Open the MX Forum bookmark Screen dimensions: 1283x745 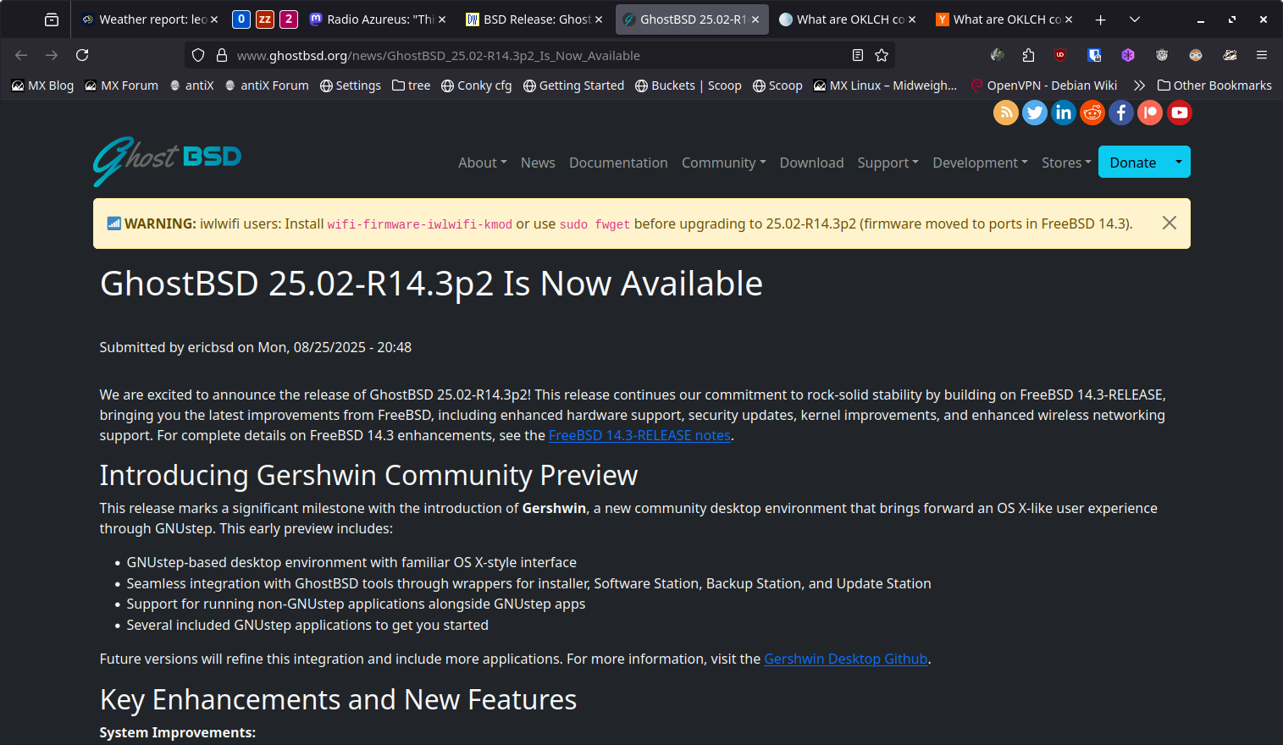[x=121, y=86]
